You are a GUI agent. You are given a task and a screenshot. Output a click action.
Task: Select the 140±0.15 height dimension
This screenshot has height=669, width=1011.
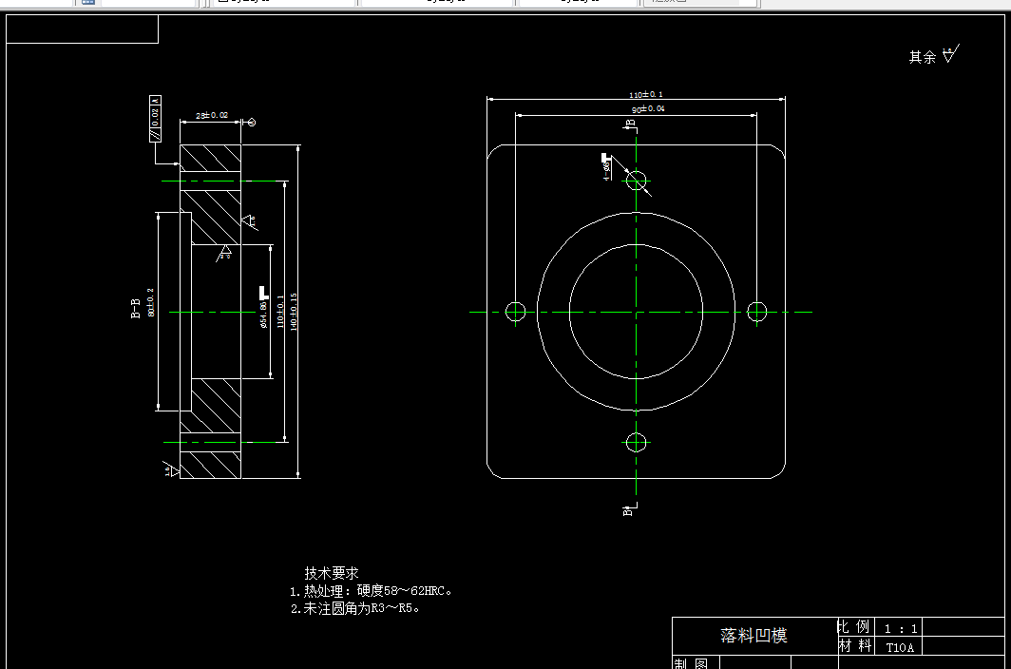pyautogui.click(x=294, y=313)
